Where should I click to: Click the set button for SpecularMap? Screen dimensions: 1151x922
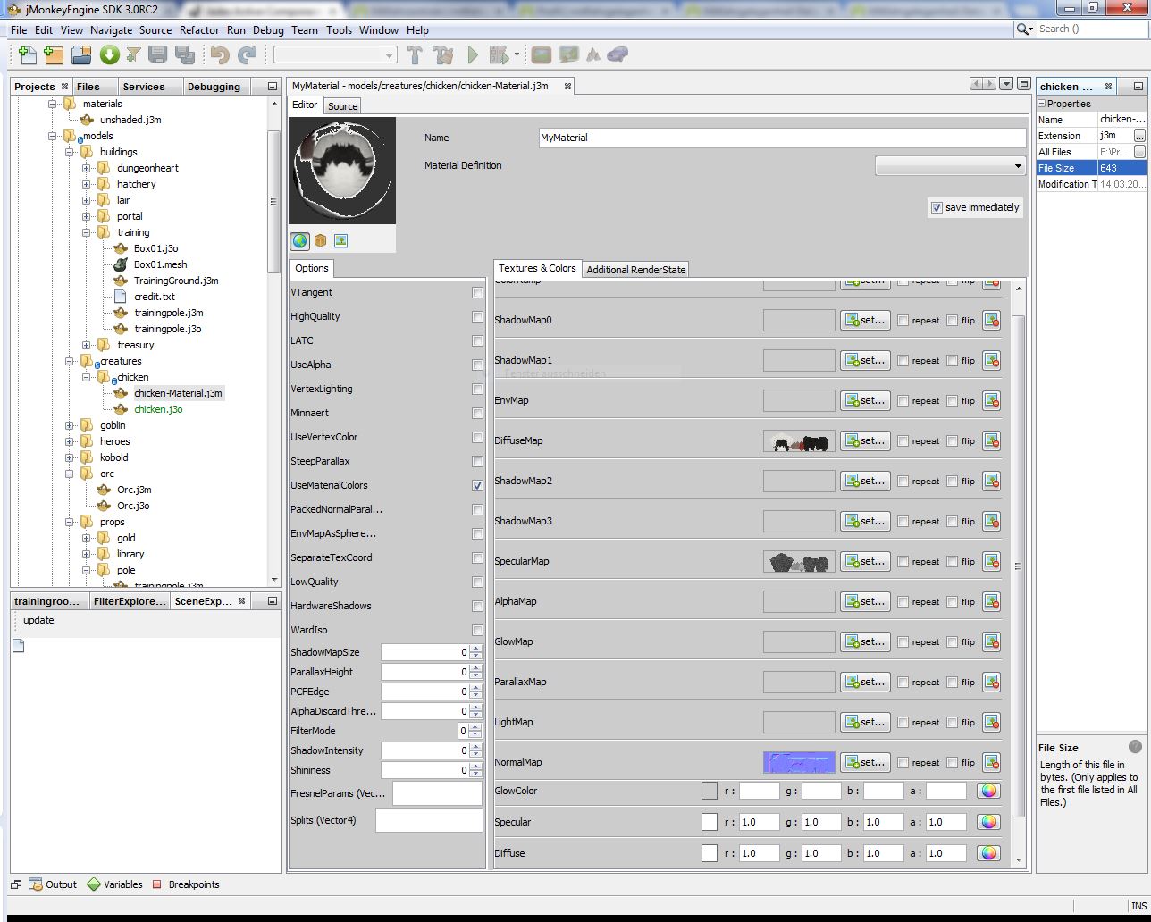[864, 561]
